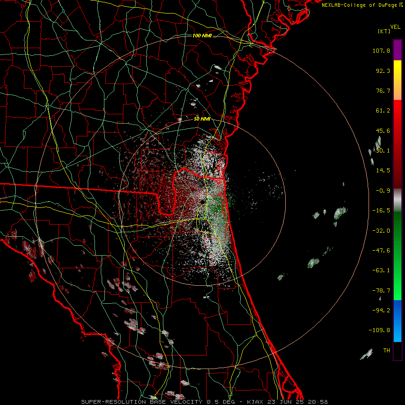Click the purple segment of the color bar
This screenshot has width=405, height=405.
(397, 50)
